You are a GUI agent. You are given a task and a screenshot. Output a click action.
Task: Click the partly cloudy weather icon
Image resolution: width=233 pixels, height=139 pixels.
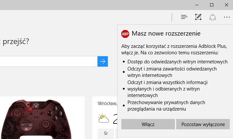[x=103, y=118]
